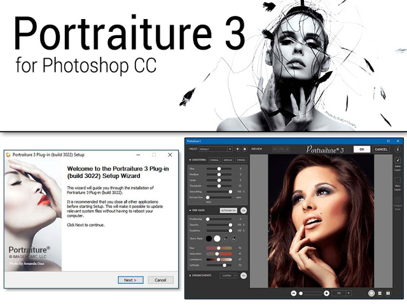Select the mask color pick eyedropper
The width and height of the screenshot is (407, 305).
pyautogui.click(x=226, y=239)
